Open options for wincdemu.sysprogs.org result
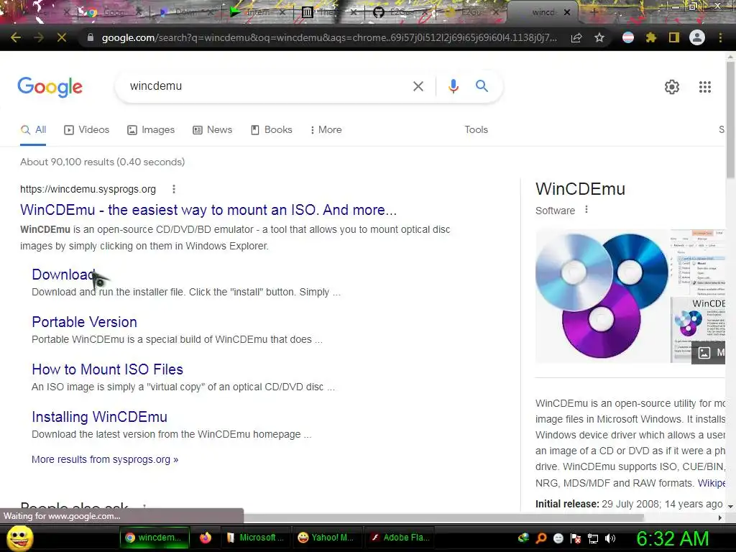 click(174, 189)
